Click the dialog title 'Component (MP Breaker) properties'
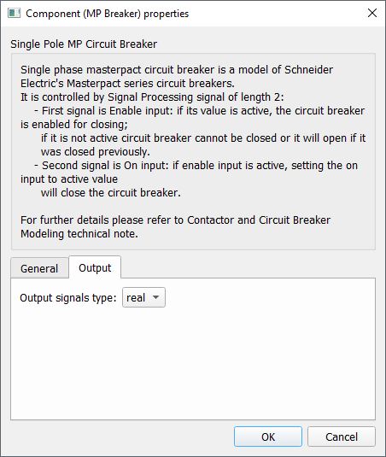Screen dimensions: 386x457 click(x=107, y=14)
